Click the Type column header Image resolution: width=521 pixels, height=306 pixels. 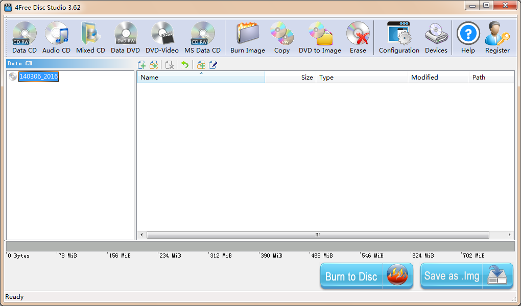[362, 78]
